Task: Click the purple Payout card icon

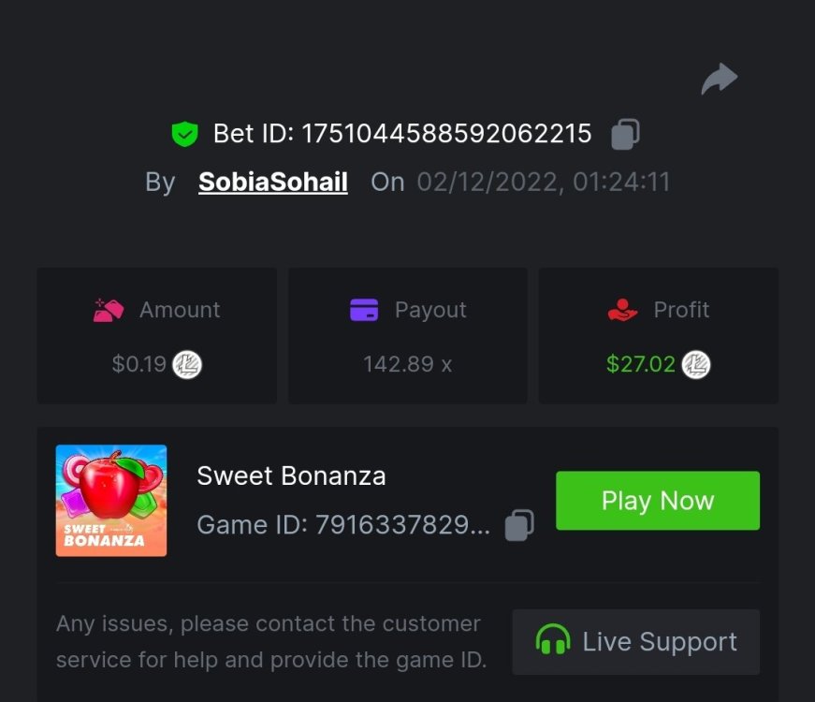Action: coord(363,309)
